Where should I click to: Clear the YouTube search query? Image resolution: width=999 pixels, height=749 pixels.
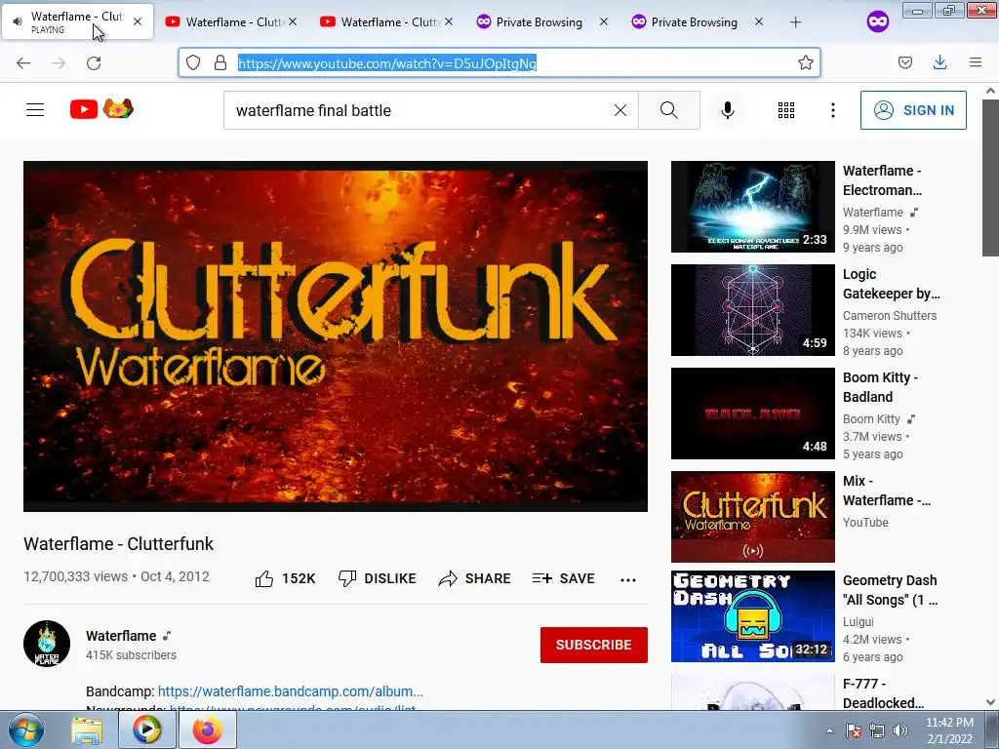coord(619,110)
